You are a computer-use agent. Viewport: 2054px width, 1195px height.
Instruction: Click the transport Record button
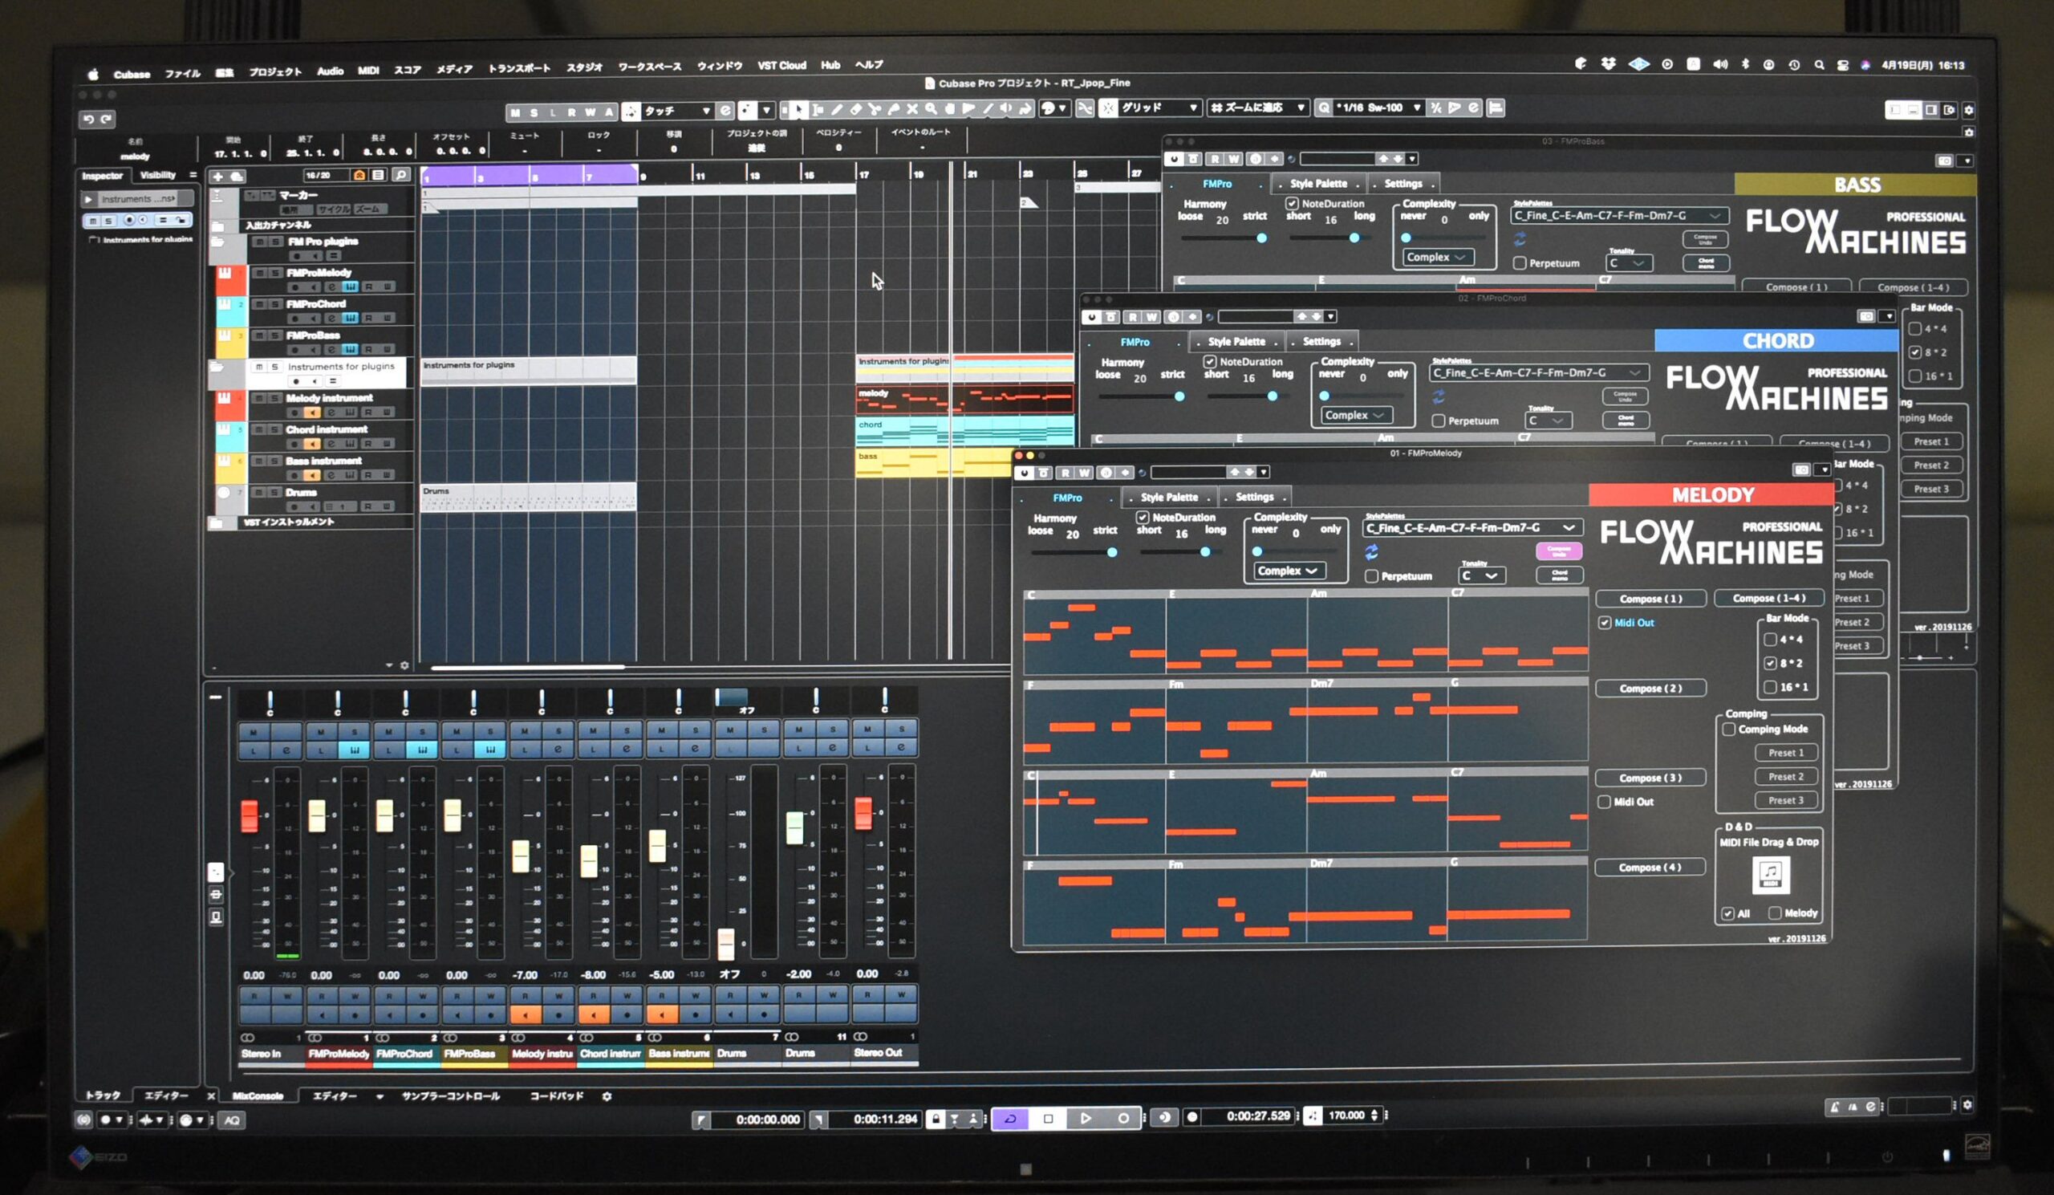[x=1124, y=1119]
